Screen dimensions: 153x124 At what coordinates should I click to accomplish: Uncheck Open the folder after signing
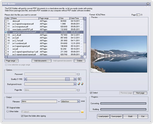click(x=22, y=116)
